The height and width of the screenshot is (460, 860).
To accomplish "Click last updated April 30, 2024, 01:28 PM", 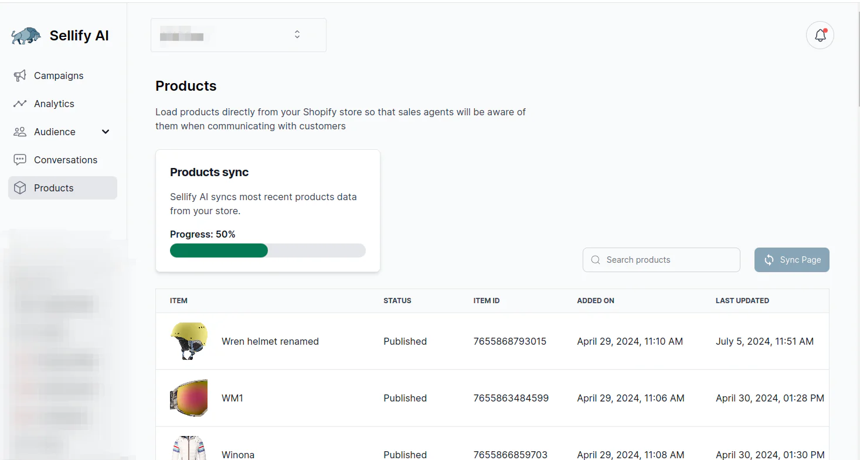I will [770, 398].
